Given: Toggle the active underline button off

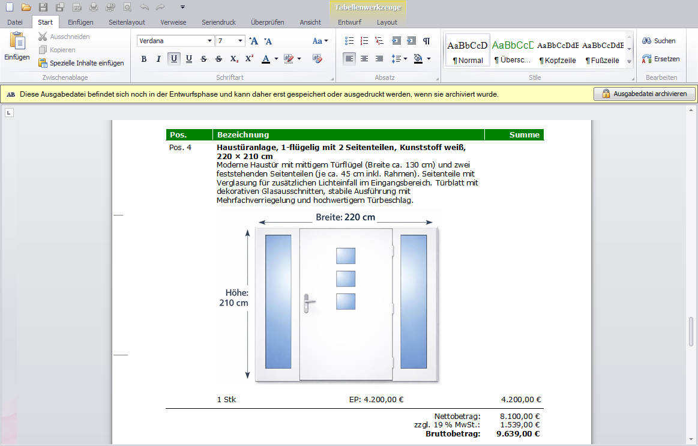Looking at the screenshot, I should coord(173,59).
